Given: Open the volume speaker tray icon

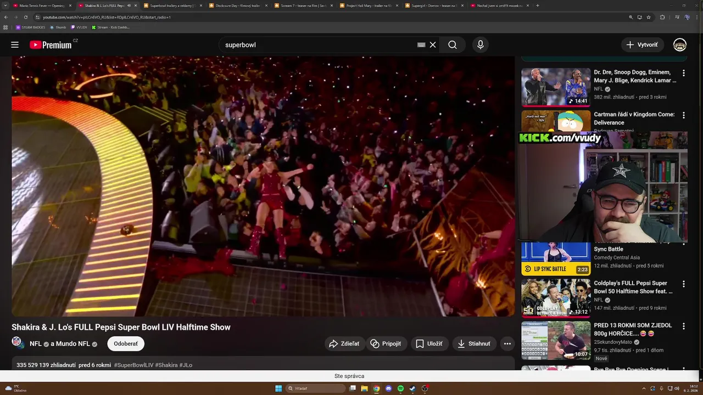Looking at the screenshot, I should tap(676, 388).
